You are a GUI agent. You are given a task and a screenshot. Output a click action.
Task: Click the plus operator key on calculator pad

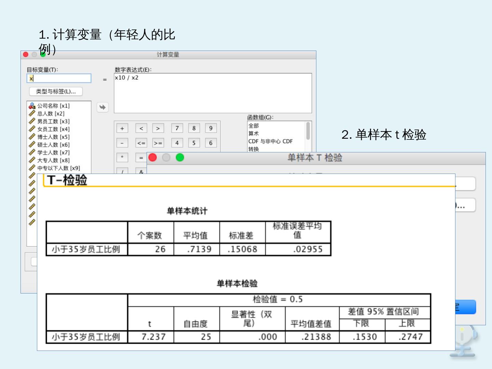pyautogui.click(x=122, y=128)
